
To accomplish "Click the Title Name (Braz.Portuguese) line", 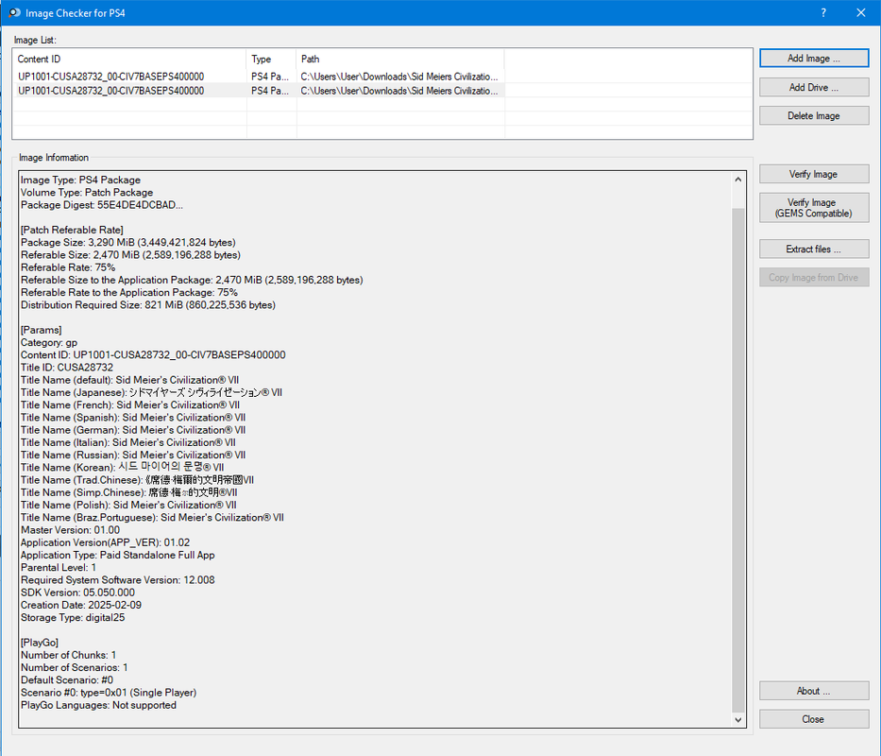I will (x=152, y=518).
